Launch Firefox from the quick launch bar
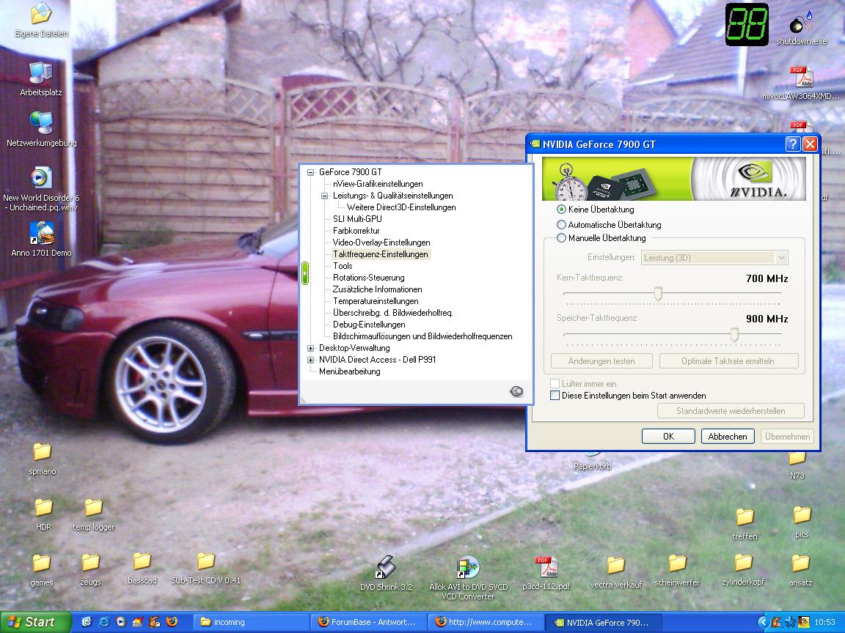Screen dimensions: 845x633 (172, 622)
